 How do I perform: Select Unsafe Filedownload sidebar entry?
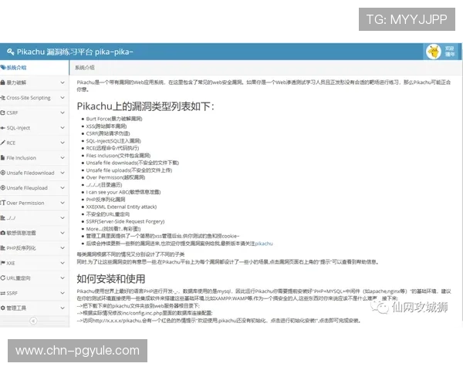tap(34, 173)
